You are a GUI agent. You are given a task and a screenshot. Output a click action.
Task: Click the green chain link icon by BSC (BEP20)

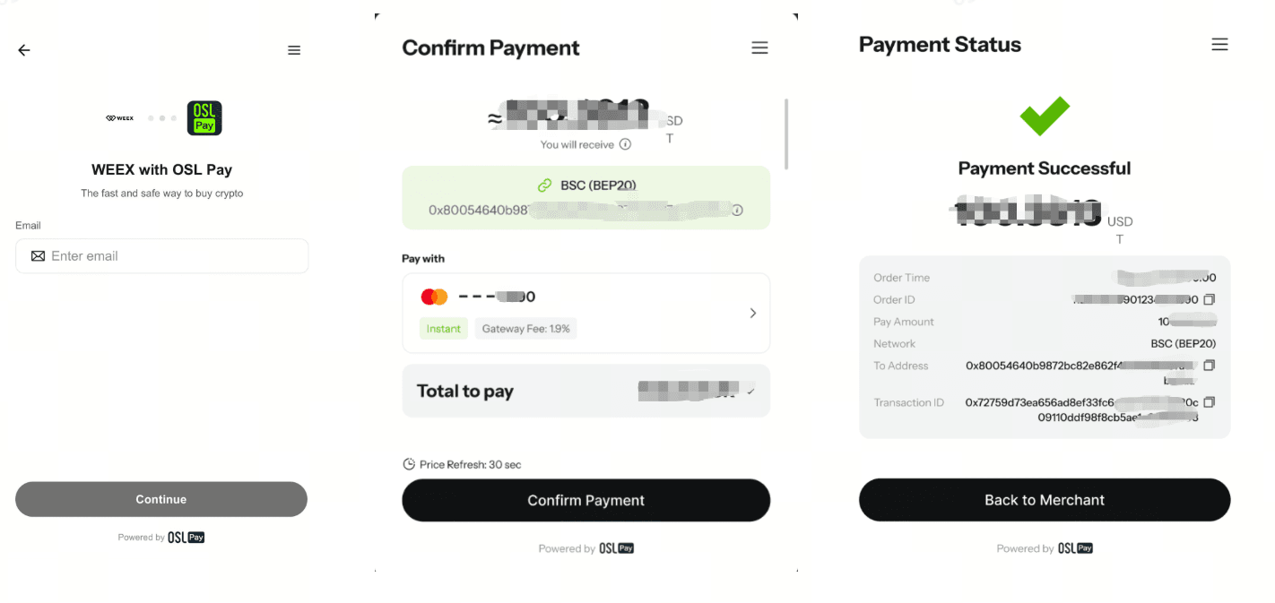pyautogui.click(x=544, y=185)
